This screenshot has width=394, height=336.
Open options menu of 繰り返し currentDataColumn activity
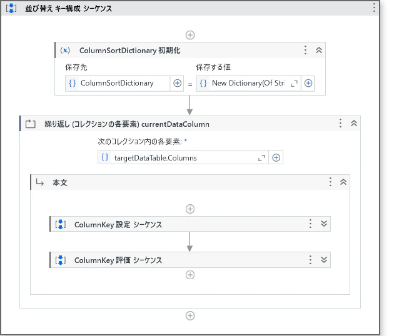point(340,123)
